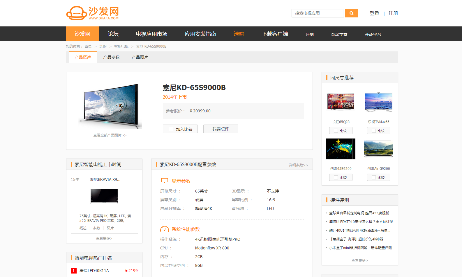
Task: Click the red rank 1 badge
Action: 74,271
